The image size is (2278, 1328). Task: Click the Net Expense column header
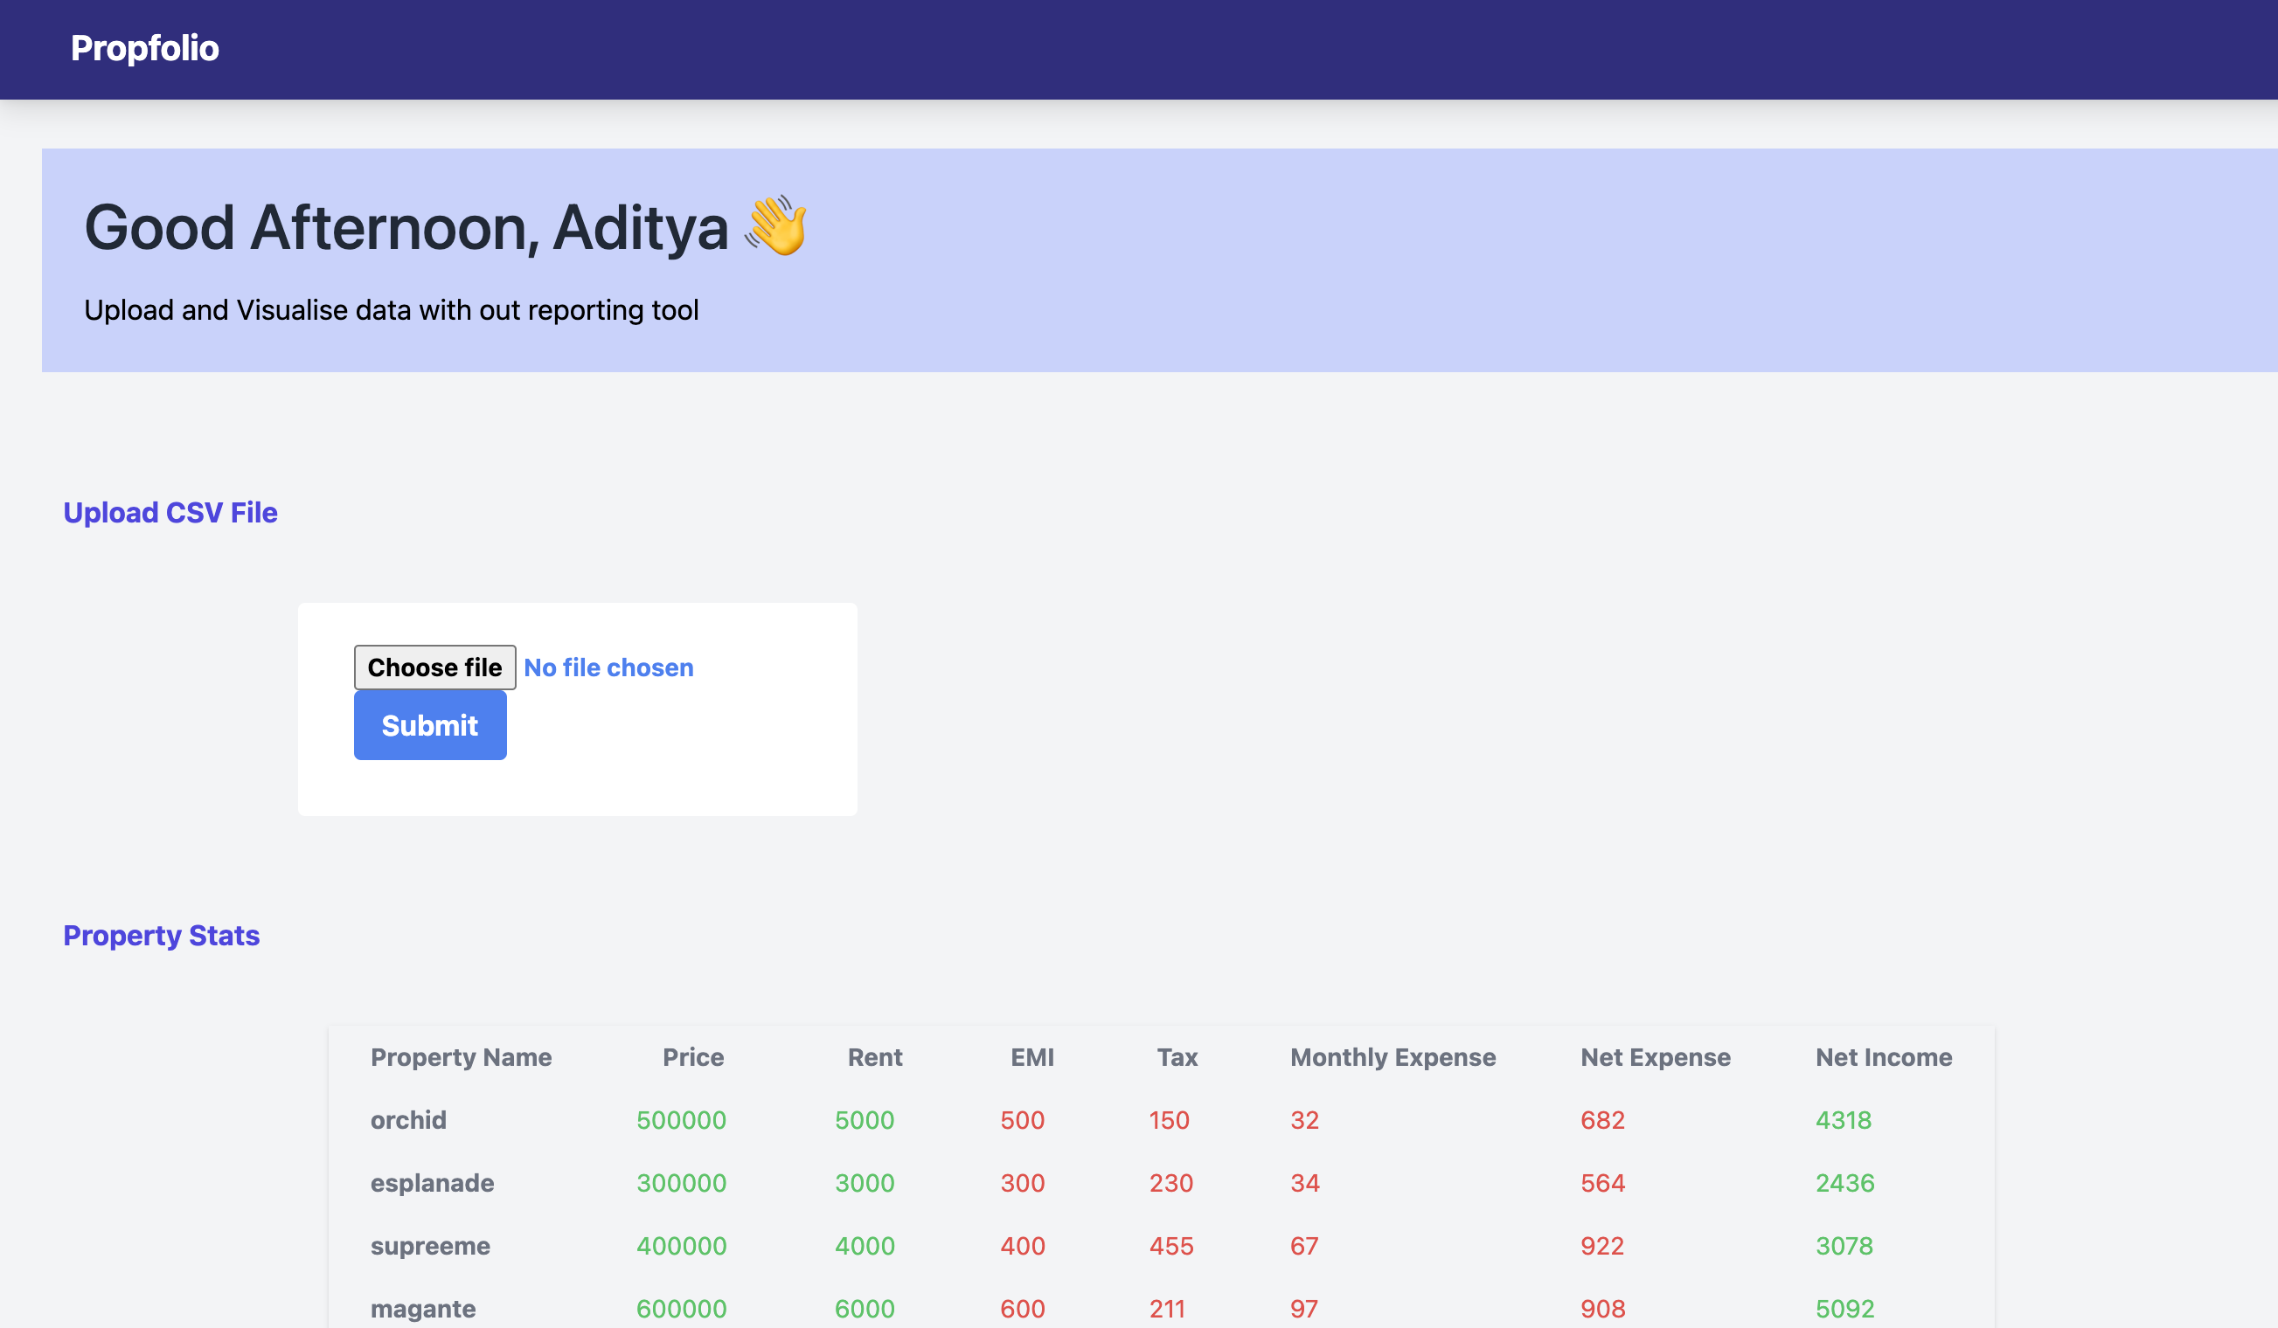[1655, 1058]
